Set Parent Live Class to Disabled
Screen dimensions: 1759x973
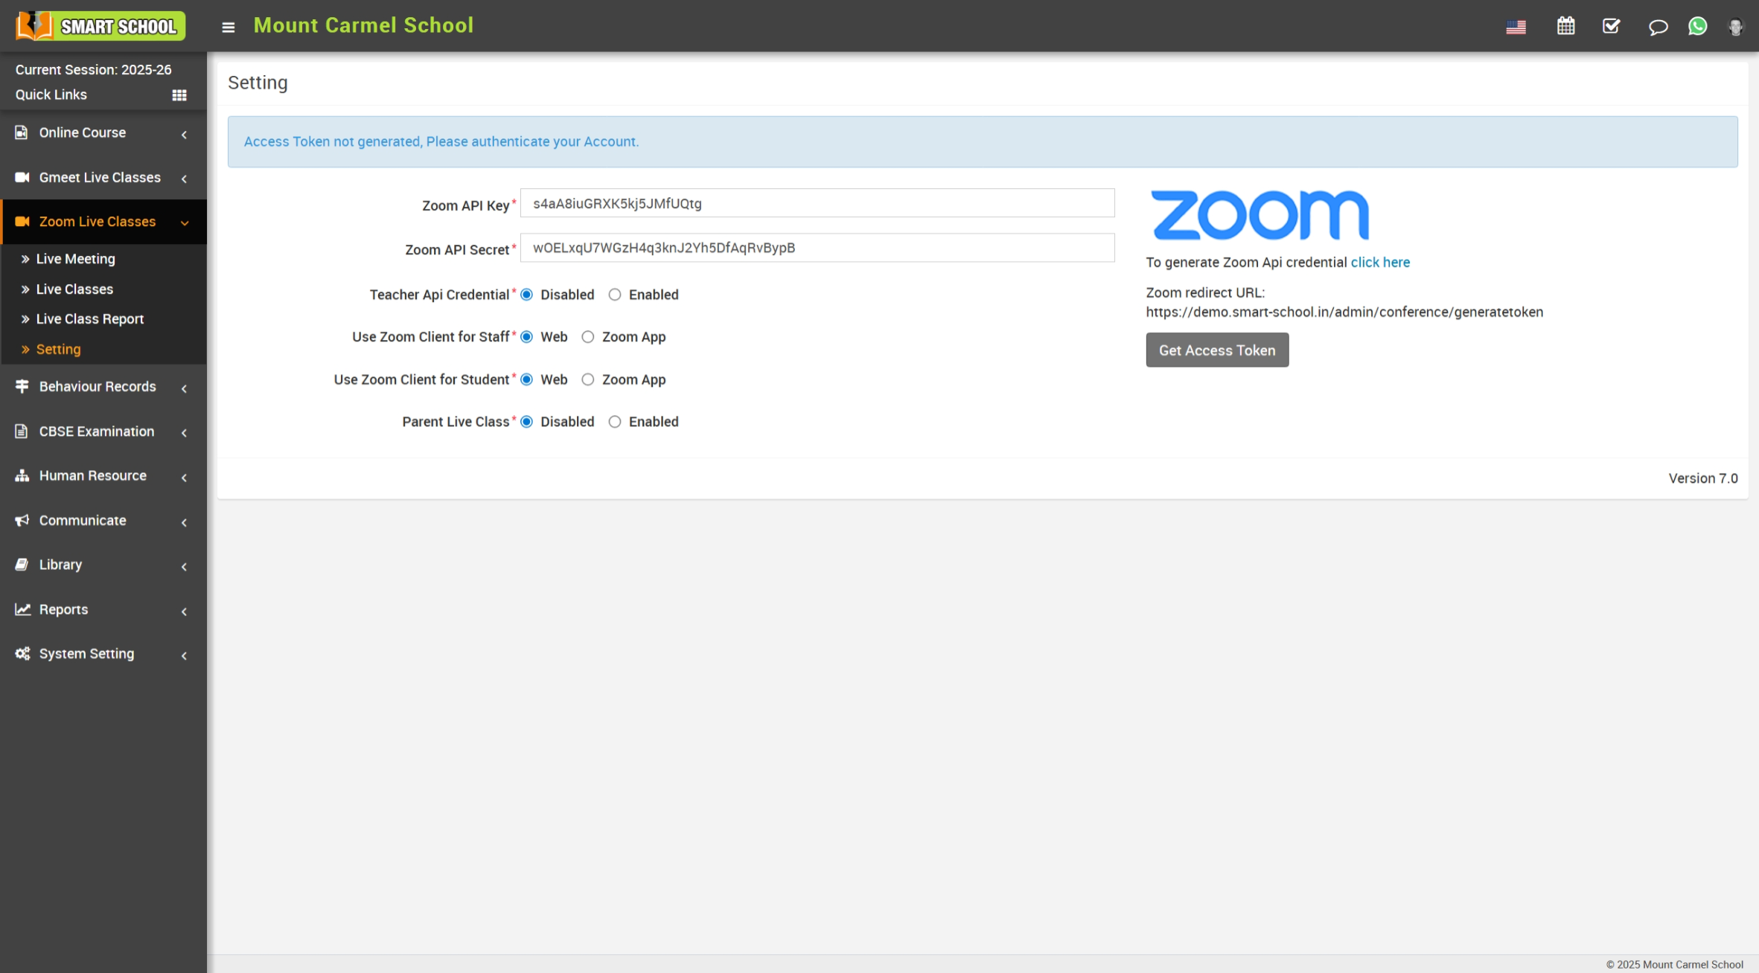click(527, 422)
